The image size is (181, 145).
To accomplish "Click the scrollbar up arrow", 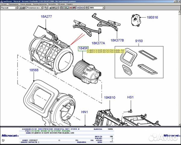I will click(x=179, y=11).
